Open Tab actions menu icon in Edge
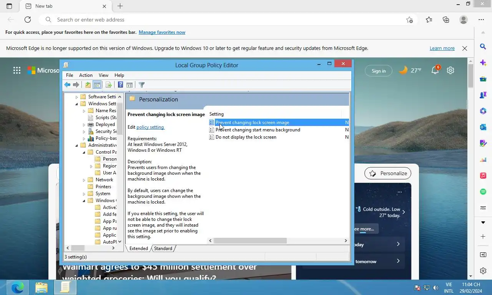Image resolution: width=492 pixels, height=295 pixels. click(9, 6)
